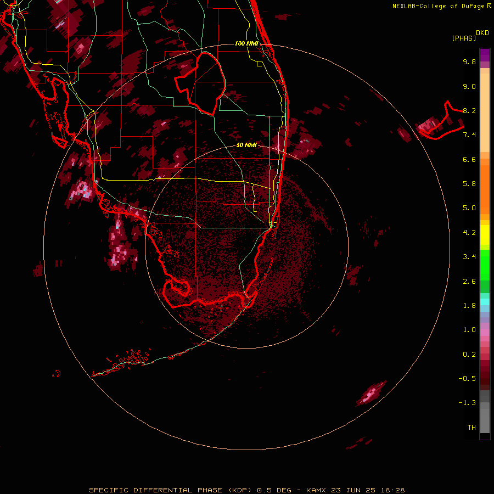This screenshot has width=494, height=494.
Task: Click the 100 NMI range ring label
Action: [246, 43]
